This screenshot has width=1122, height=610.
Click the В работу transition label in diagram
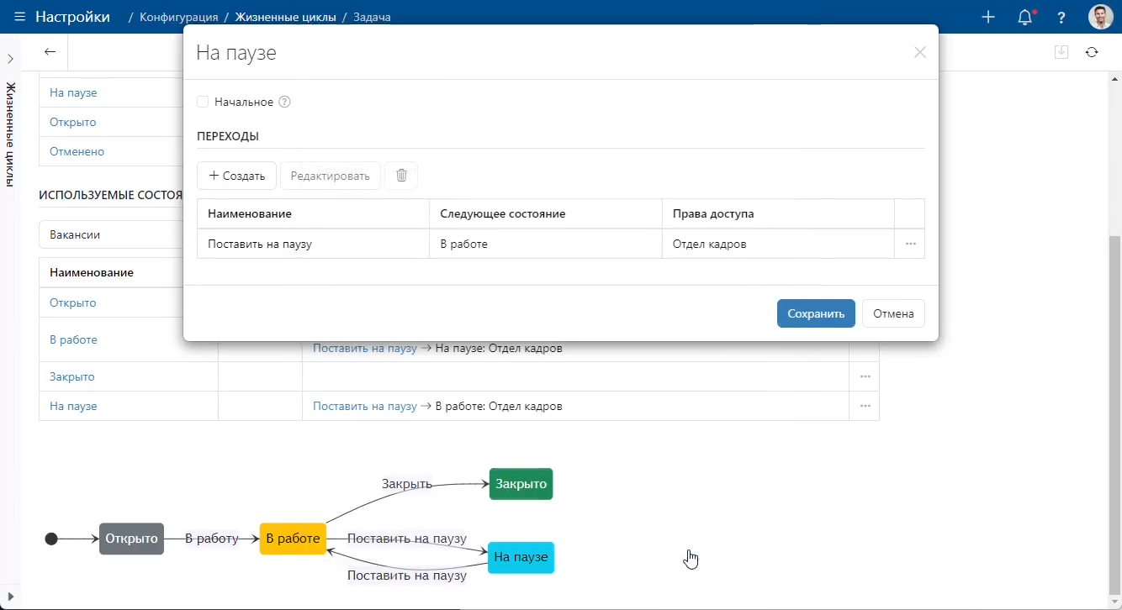tap(212, 539)
